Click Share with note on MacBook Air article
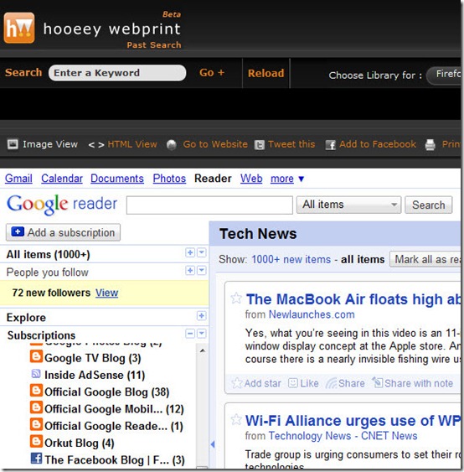 (413, 383)
